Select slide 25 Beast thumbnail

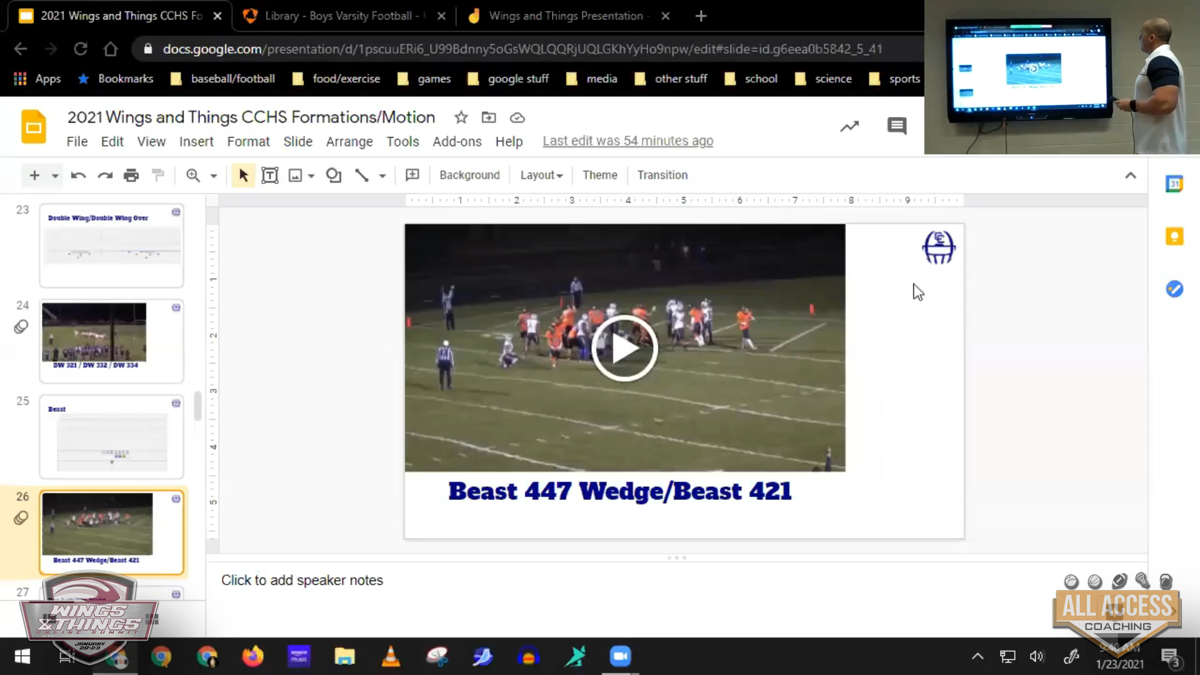pyautogui.click(x=112, y=437)
